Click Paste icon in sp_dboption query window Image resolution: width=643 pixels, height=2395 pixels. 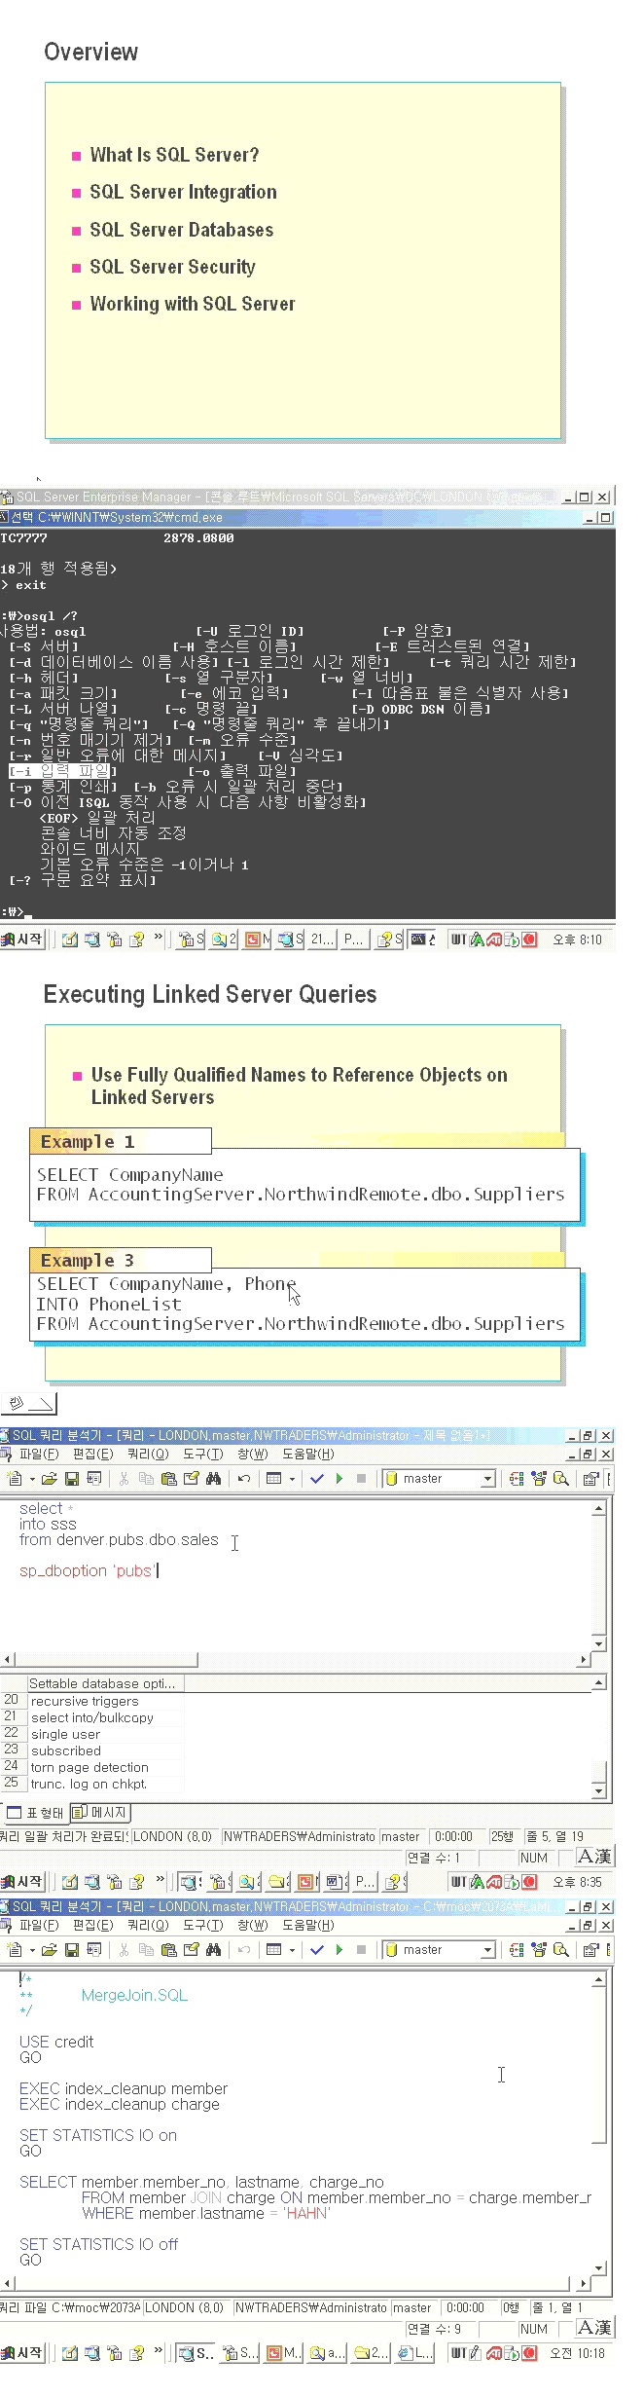[168, 1479]
